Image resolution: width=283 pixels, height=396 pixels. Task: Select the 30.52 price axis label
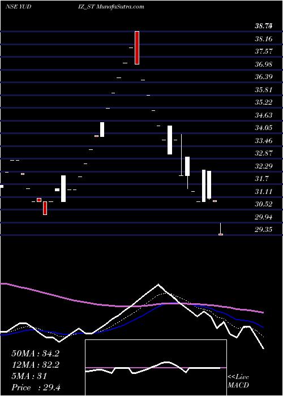pos(263,204)
